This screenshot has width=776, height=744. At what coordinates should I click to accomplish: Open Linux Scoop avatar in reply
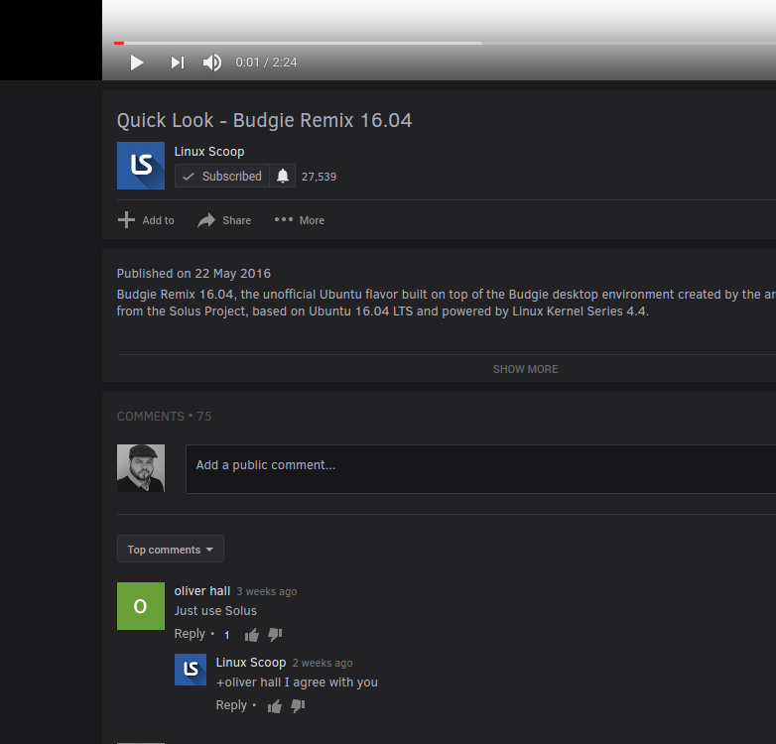[x=191, y=670]
